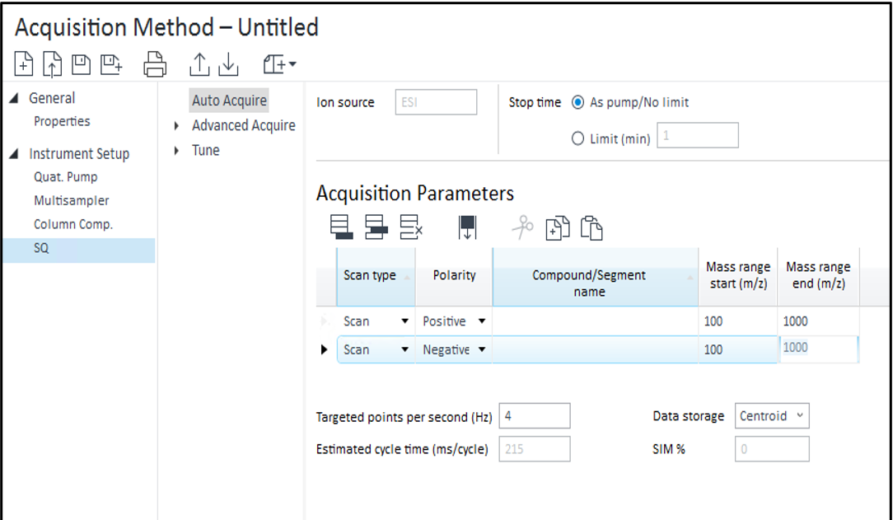893x520 pixels.
Task: Click the Instrument Setup section label
Action: [x=79, y=154]
